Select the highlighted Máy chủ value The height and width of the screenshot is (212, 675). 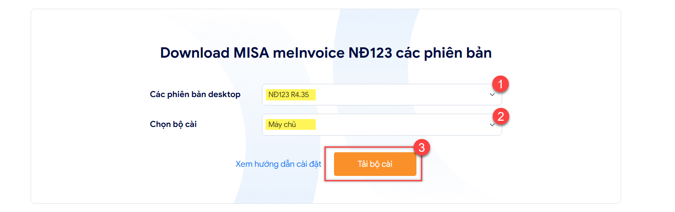click(290, 124)
